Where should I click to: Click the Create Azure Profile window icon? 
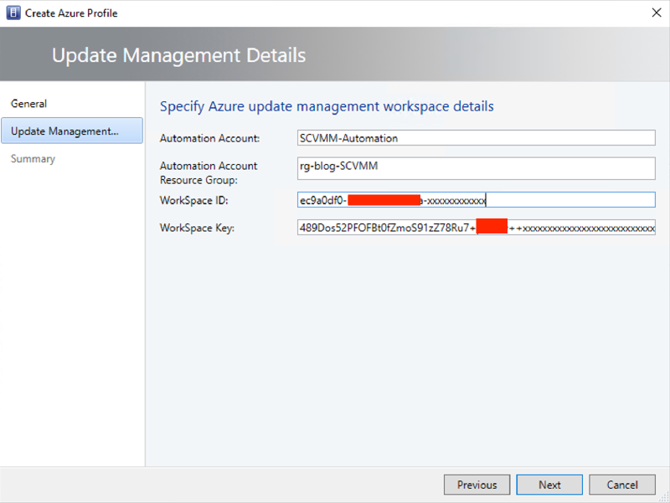13,13
